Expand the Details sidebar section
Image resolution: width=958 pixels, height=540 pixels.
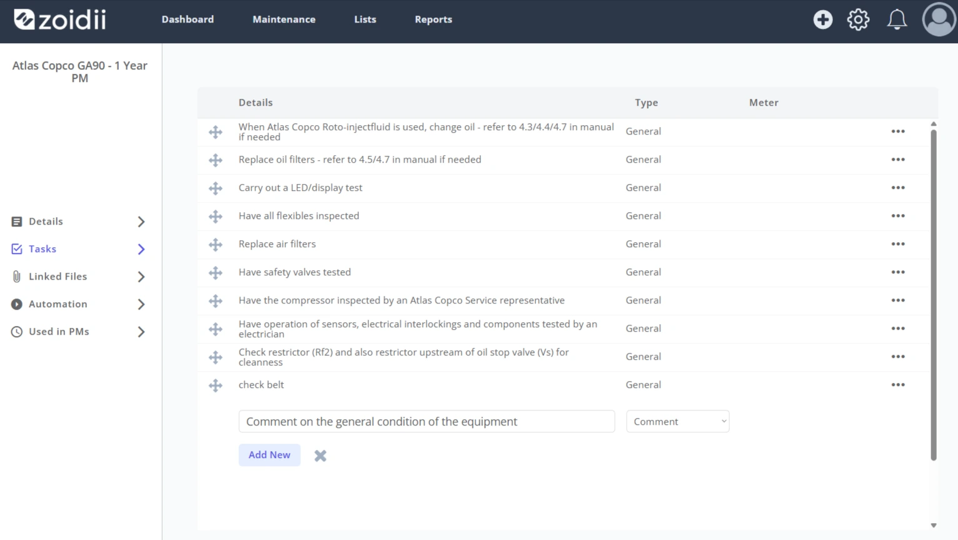click(x=141, y=222)
